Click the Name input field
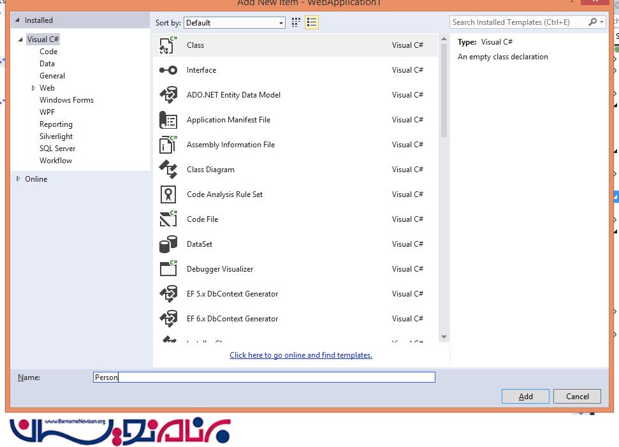619x447 pixels. (264, 377)
